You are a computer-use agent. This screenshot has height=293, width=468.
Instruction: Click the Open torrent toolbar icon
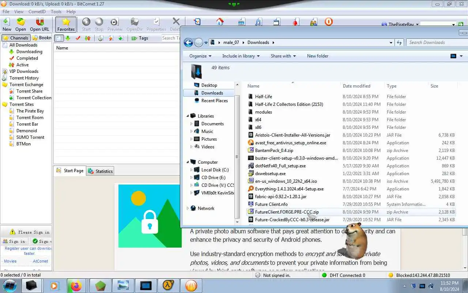[20, 25]
